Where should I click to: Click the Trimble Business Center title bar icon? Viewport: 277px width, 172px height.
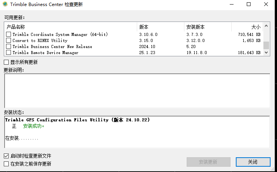coord(5,4)
